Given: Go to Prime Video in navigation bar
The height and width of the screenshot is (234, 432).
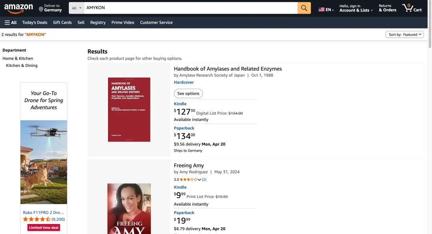Looking at the screenshot, I should [123, 22].
